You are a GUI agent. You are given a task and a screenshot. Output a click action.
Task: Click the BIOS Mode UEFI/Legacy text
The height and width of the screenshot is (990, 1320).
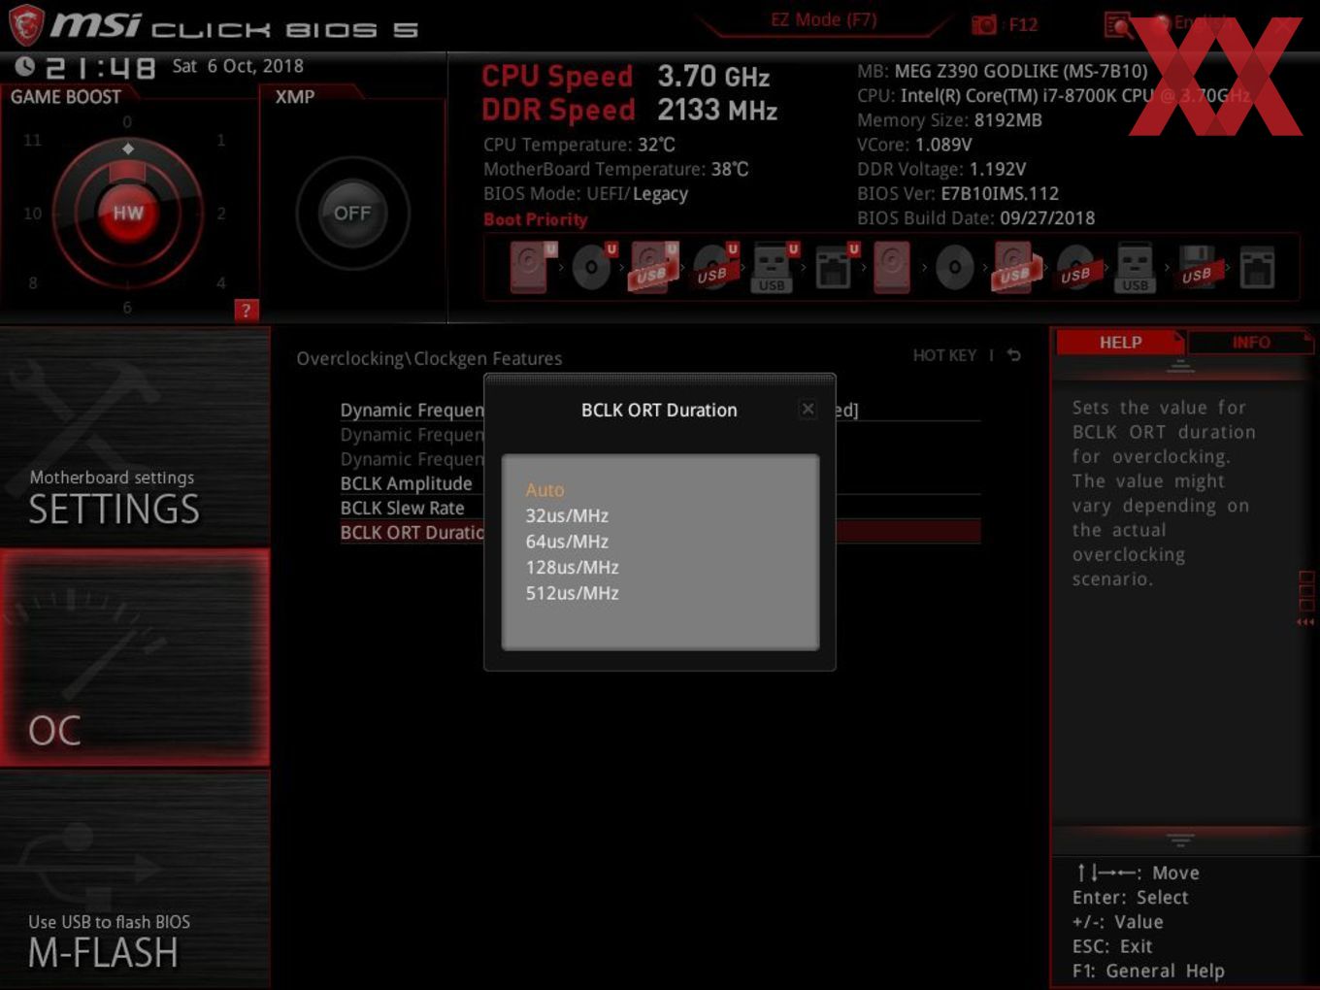tap(586, 193)
